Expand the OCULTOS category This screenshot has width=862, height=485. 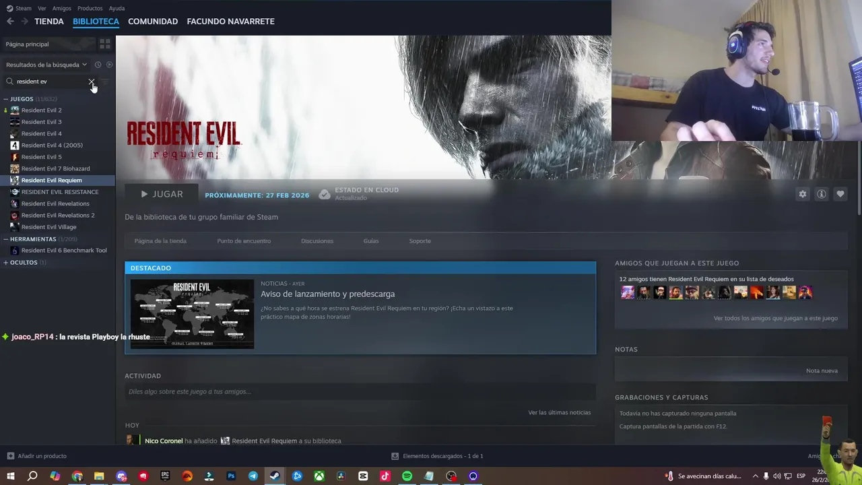coord(5,263)
